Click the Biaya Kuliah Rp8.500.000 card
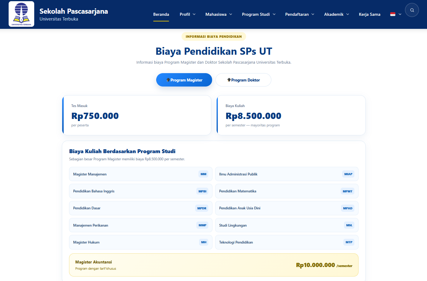 pyautogui.click(x=291, y=115)
